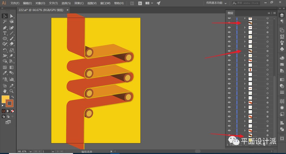Open the zoom level dropdown at 66.67%

click(31, 152)
